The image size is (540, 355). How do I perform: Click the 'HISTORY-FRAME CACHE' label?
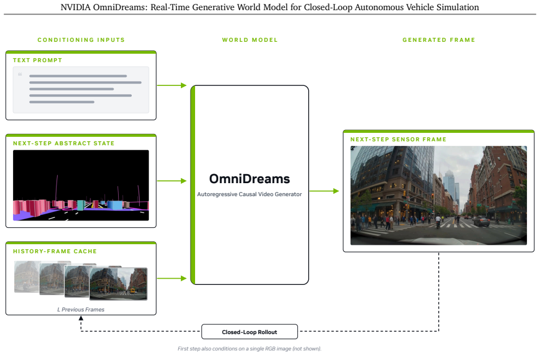(55, 252)
